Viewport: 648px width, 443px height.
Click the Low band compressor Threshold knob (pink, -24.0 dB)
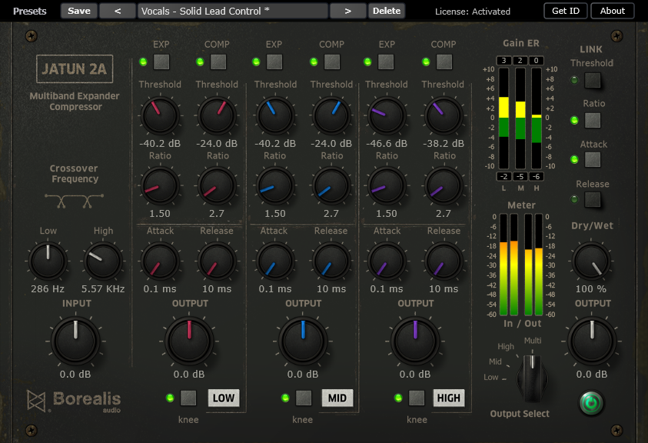click(x=217, y=116)
